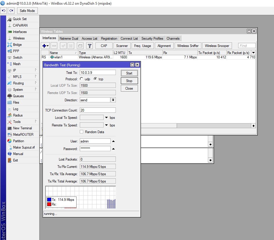Collapse the User field arrow
This screenshot has height=240, width=274.
[113, 141]
